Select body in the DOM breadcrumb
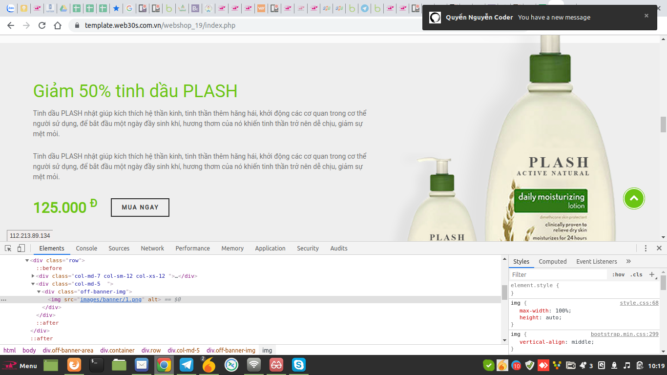This screenshot has width=667, height=375. click(29, 350)
